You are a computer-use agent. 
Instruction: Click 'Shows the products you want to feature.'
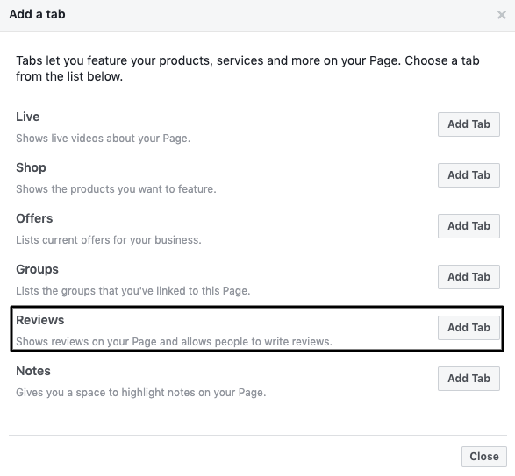tap(116, 189)
